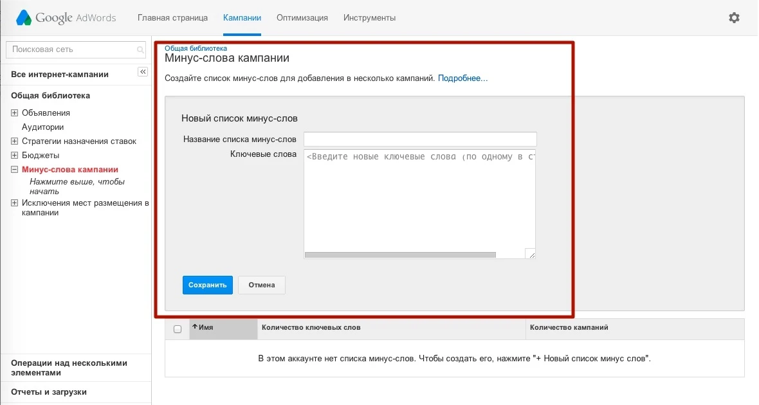Click the magnifier icon in search box
The height and width of the screenshot is (405, 759).
(141, 50)
